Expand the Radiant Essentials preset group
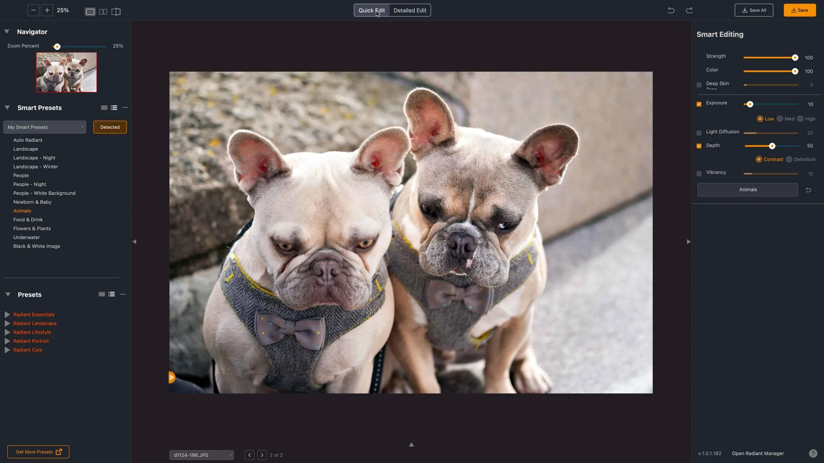Image resolution: width=824 pixels, height=463 pixels. pyautogui.click(x=7, y=314)
